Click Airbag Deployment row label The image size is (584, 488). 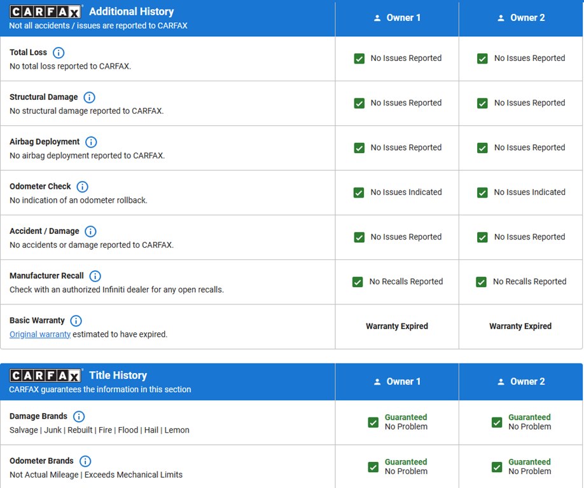[x=45, y=142]
